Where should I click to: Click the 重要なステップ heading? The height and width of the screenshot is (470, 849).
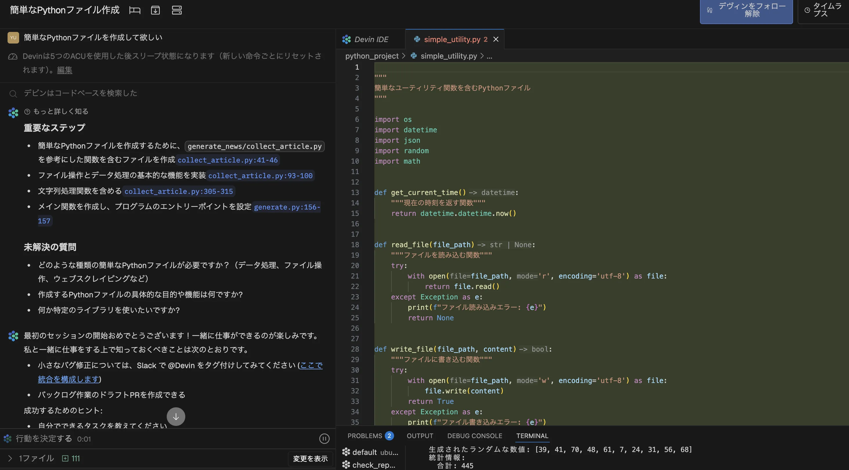tap(55, 128)
